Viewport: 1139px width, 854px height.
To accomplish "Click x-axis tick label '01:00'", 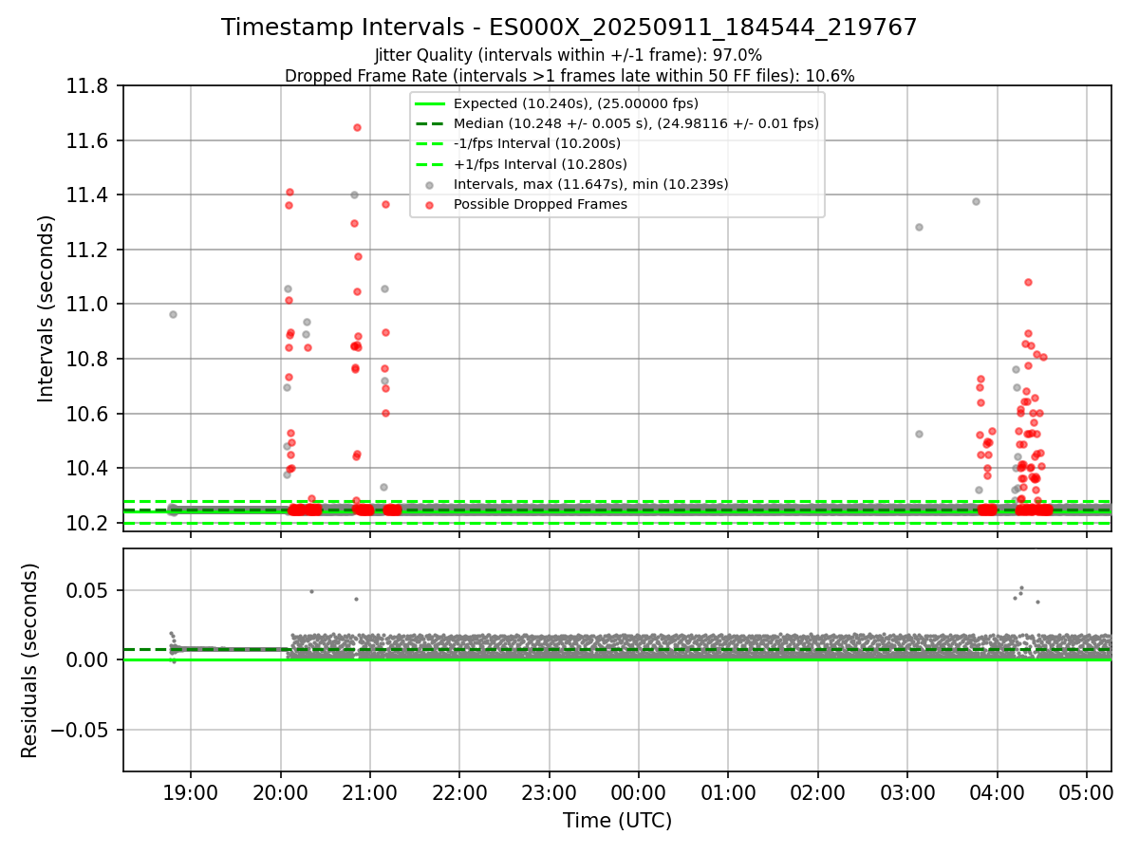I will pos(728,791).
